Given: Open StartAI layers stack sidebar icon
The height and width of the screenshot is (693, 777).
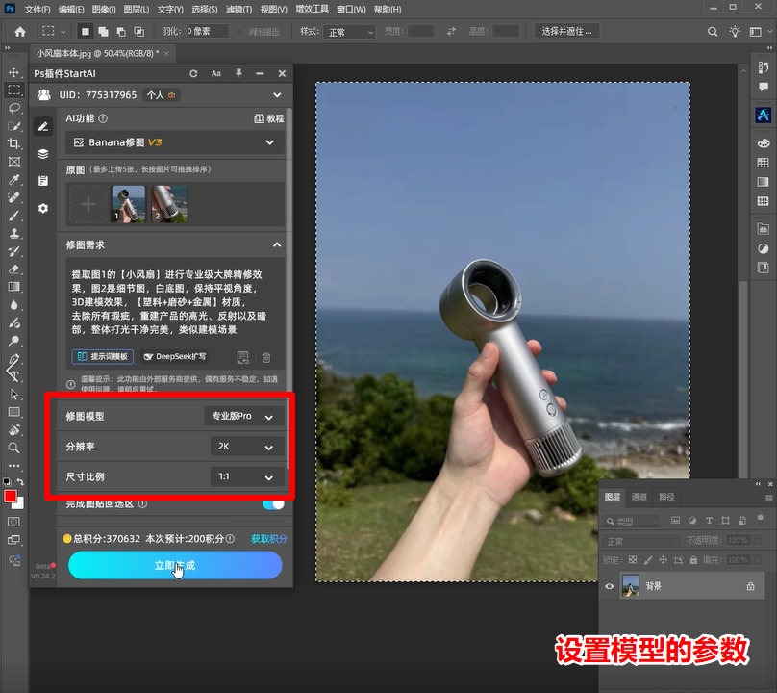Looking at the screenshot, I should (x=43, y=154).
